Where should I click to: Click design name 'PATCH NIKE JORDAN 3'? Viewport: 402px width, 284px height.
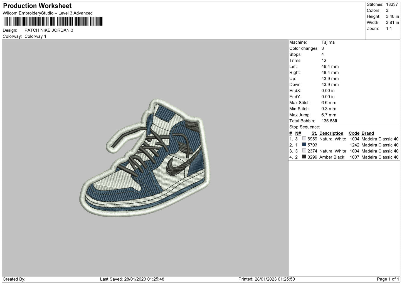click(x=49, y=30)
